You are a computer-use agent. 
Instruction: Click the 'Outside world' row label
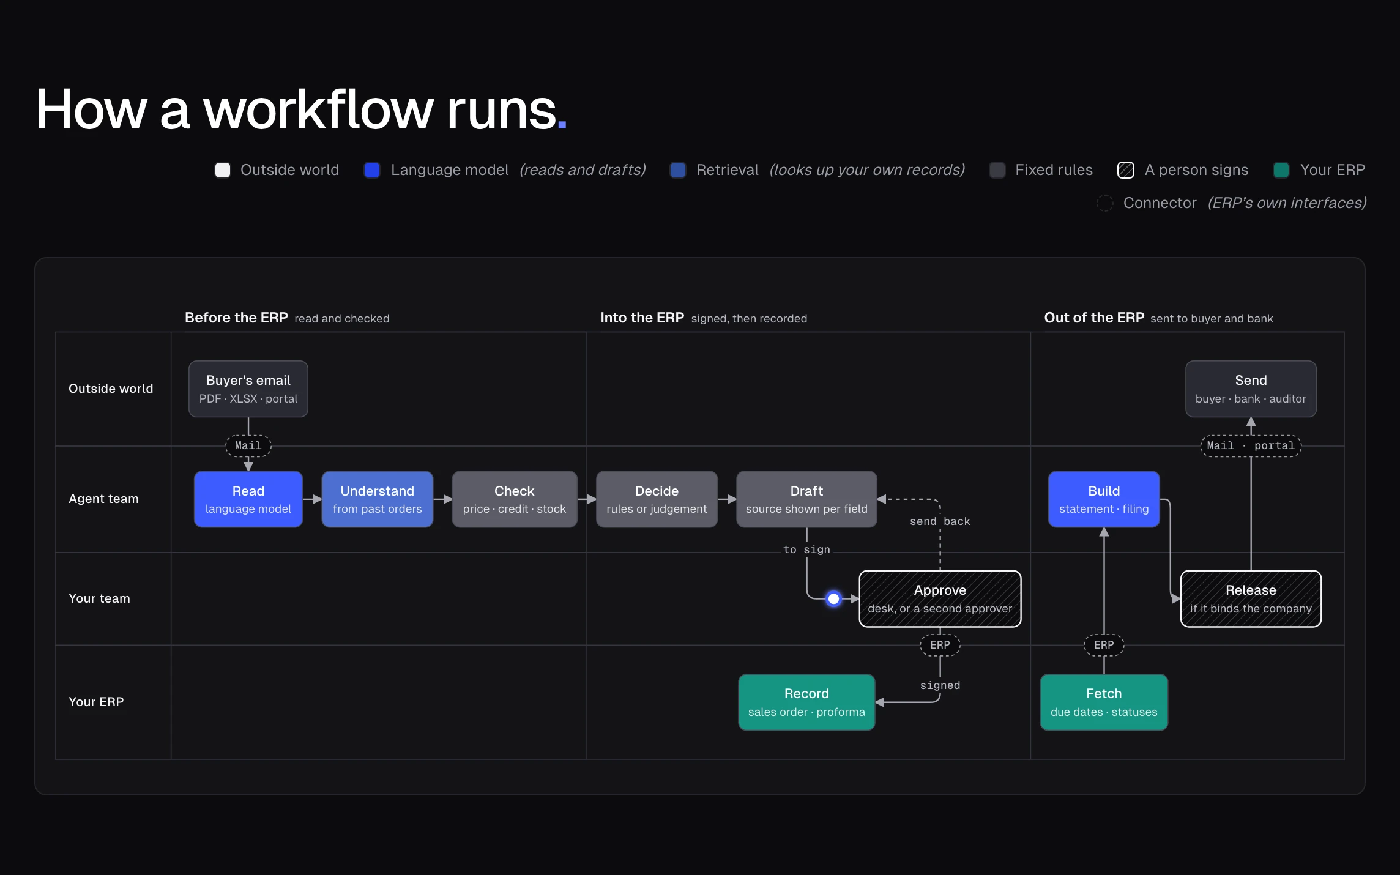[111, 389]
